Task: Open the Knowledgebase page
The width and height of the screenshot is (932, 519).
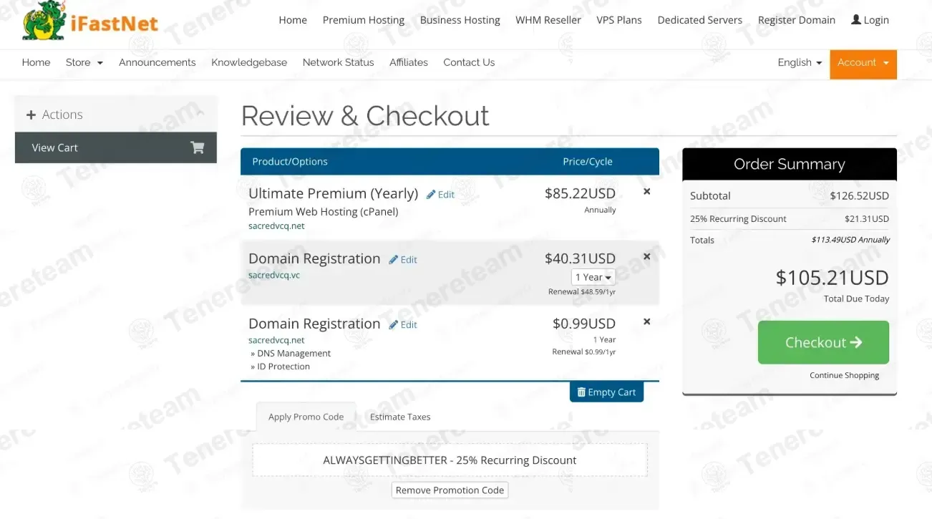Action: (249, 62)
